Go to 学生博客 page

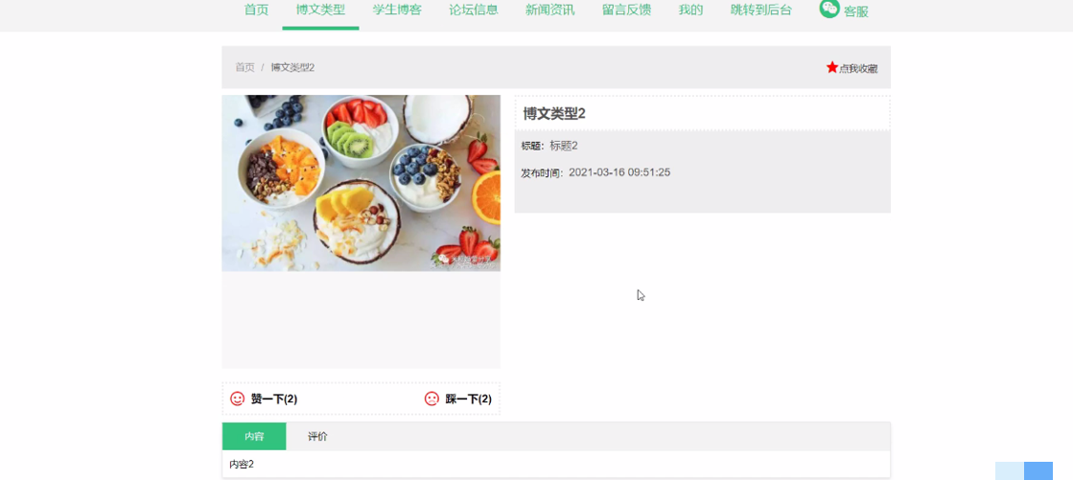(397, 10)
